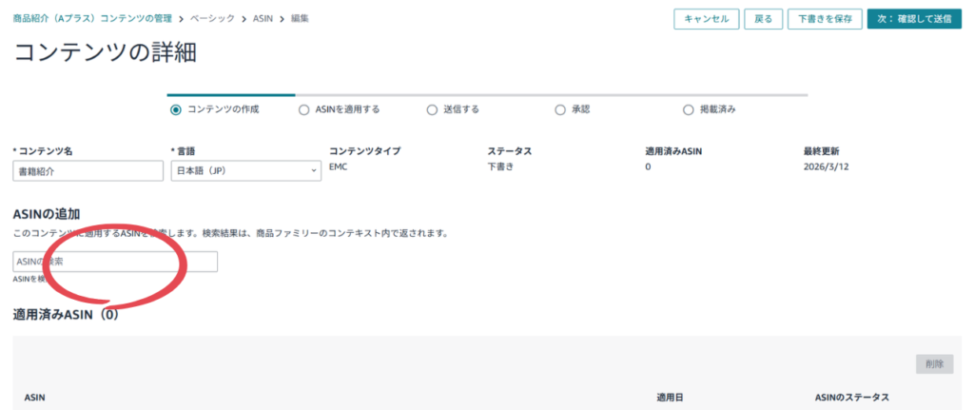Screen dimensions: 974x410
Task: Click the 削除 button in the table
Action: (934, 363)
